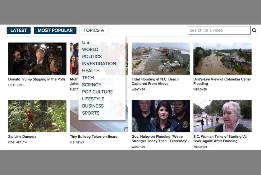This screenshot has width=261, height=175.
Task: Open the Donald Trump polls video thumbnail
Action: pos(37,59)
